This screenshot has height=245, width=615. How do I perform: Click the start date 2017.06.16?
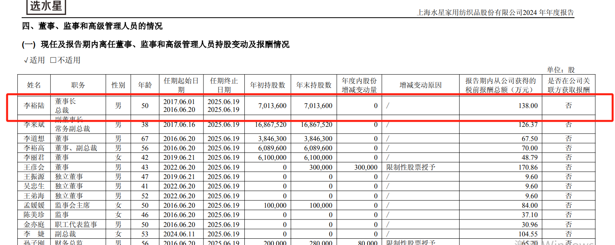(179, 125)
